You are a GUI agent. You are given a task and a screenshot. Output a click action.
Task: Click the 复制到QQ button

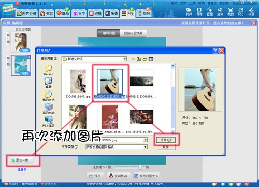(118, 176)
